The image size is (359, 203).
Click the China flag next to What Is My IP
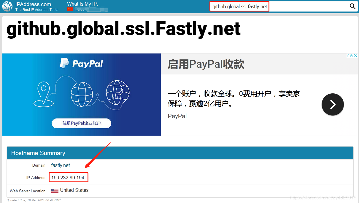point(70,9)
